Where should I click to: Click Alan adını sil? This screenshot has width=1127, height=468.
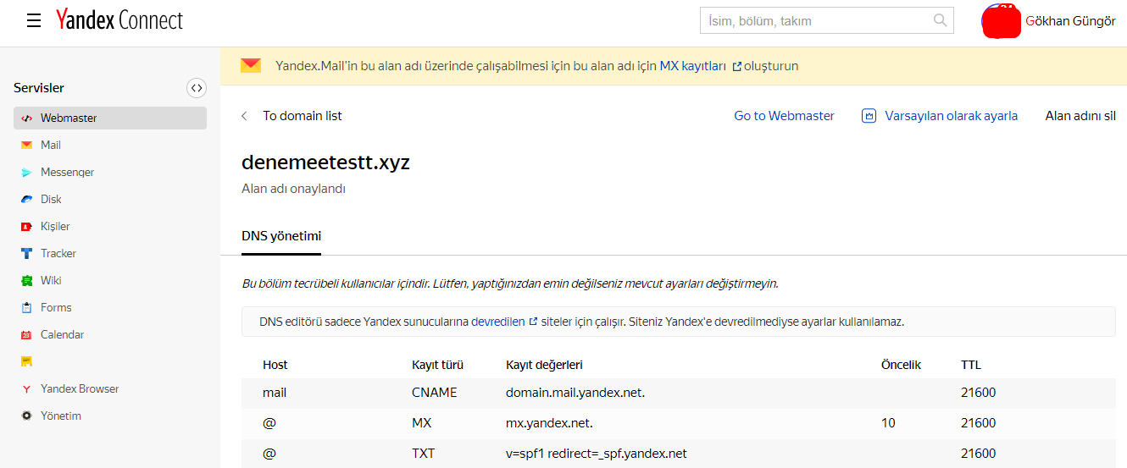point(1080,116)
